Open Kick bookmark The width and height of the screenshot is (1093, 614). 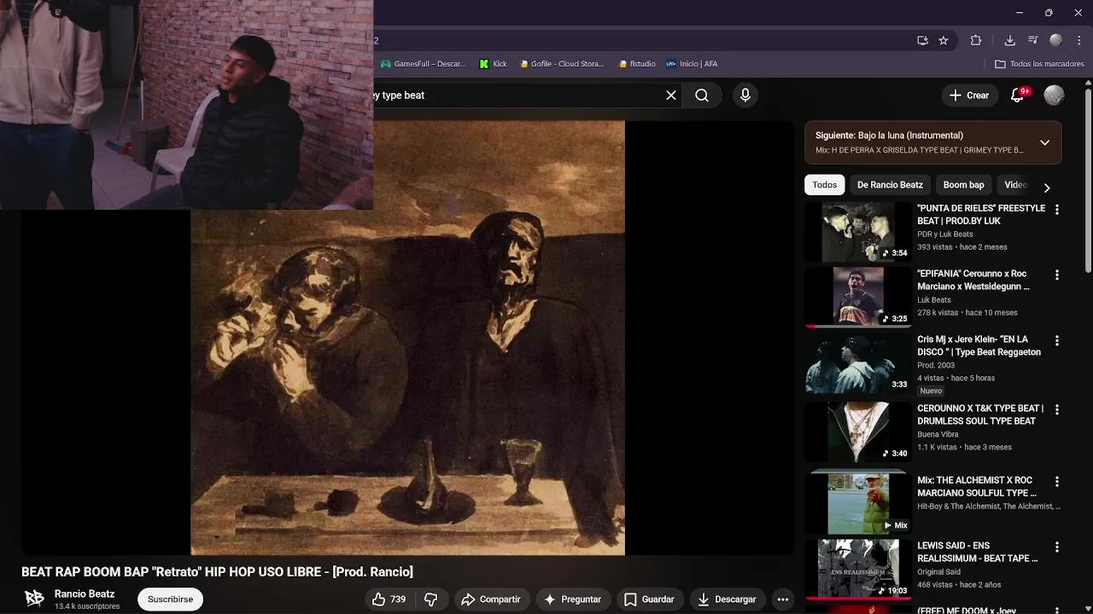[494, 64]
